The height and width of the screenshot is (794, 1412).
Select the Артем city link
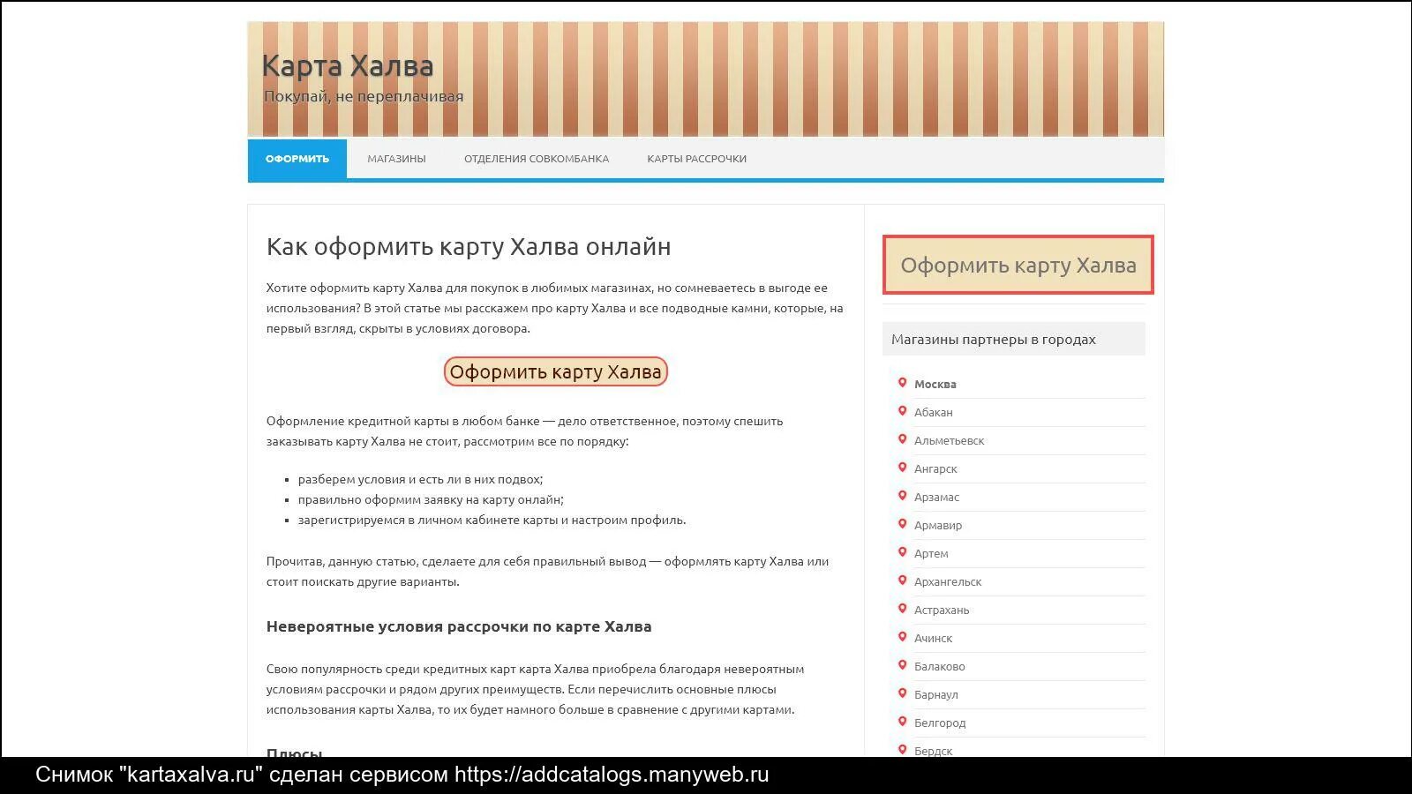[931, 554]
